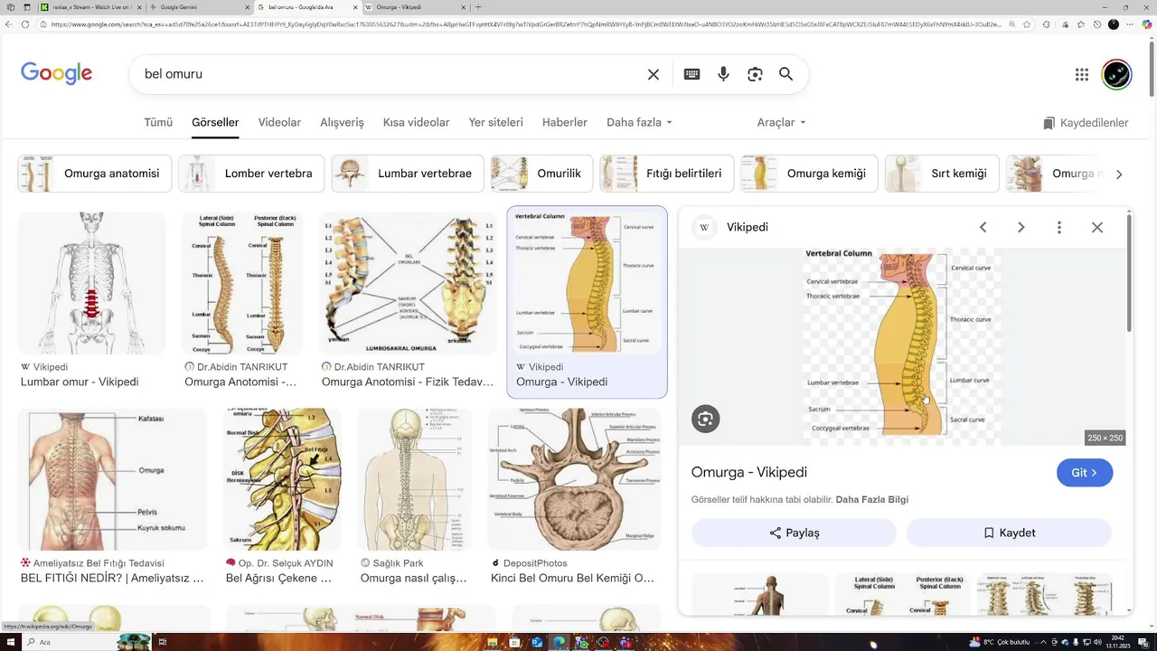Open the Google apps grid icon

1082,74
